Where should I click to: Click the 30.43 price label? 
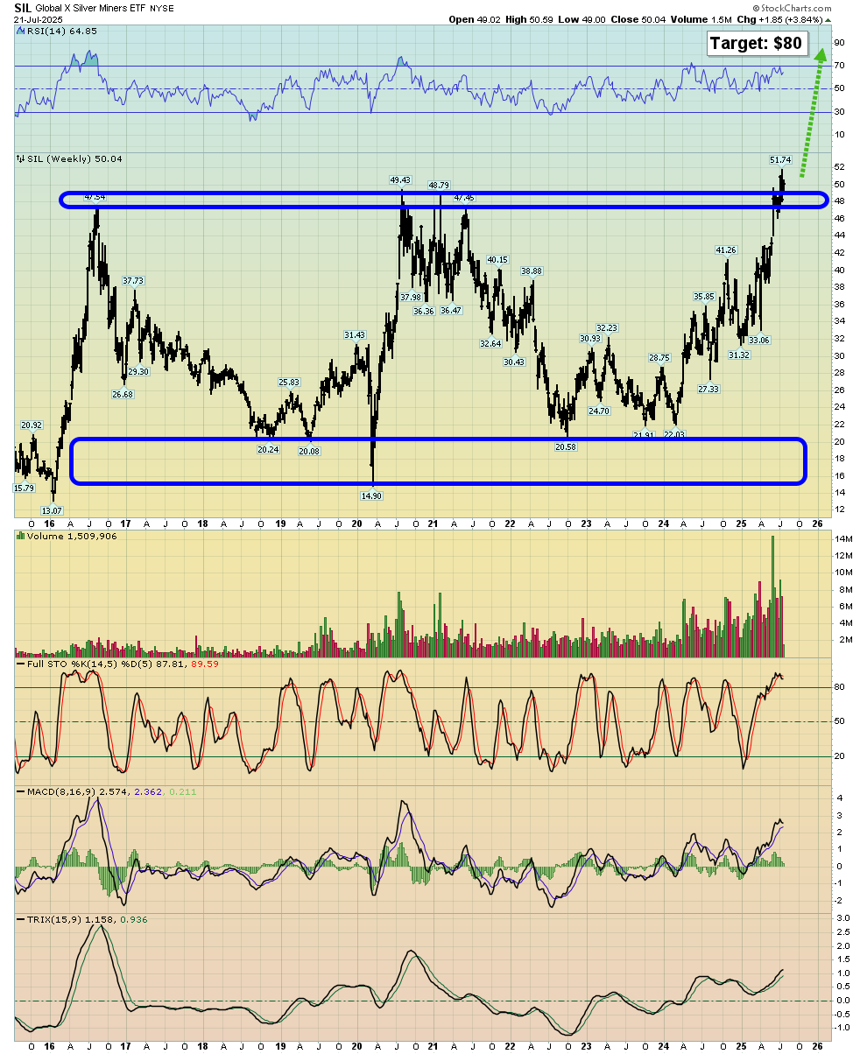click(x=514, y=362)
